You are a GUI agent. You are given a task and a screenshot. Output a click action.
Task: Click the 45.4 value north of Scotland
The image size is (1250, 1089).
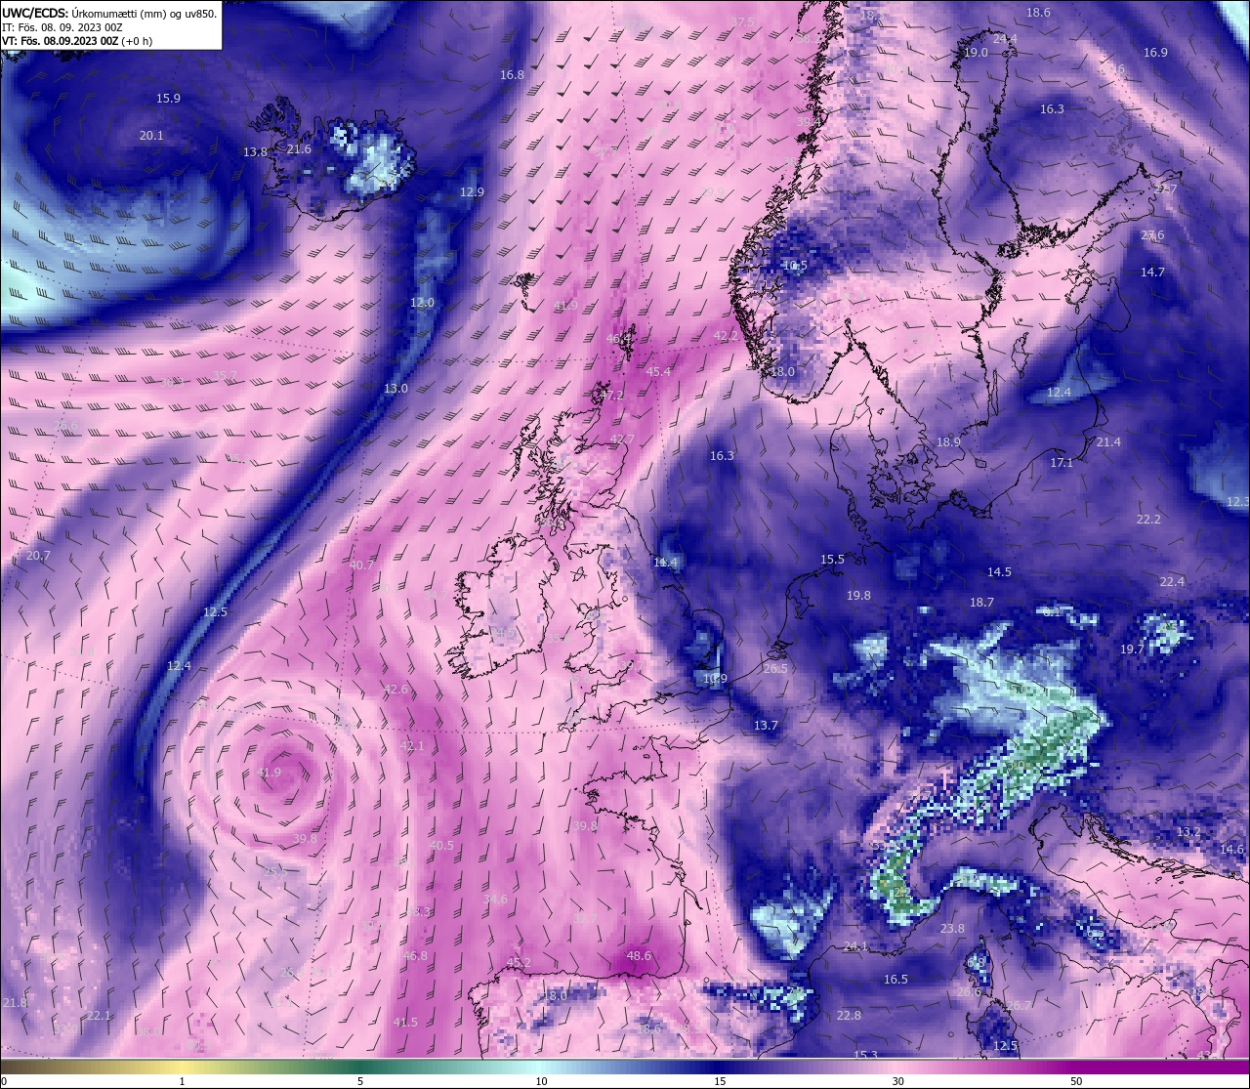point(659,372)
